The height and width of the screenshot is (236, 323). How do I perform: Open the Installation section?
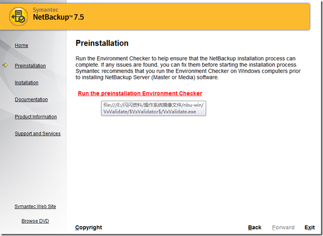[x=27, y=83]
